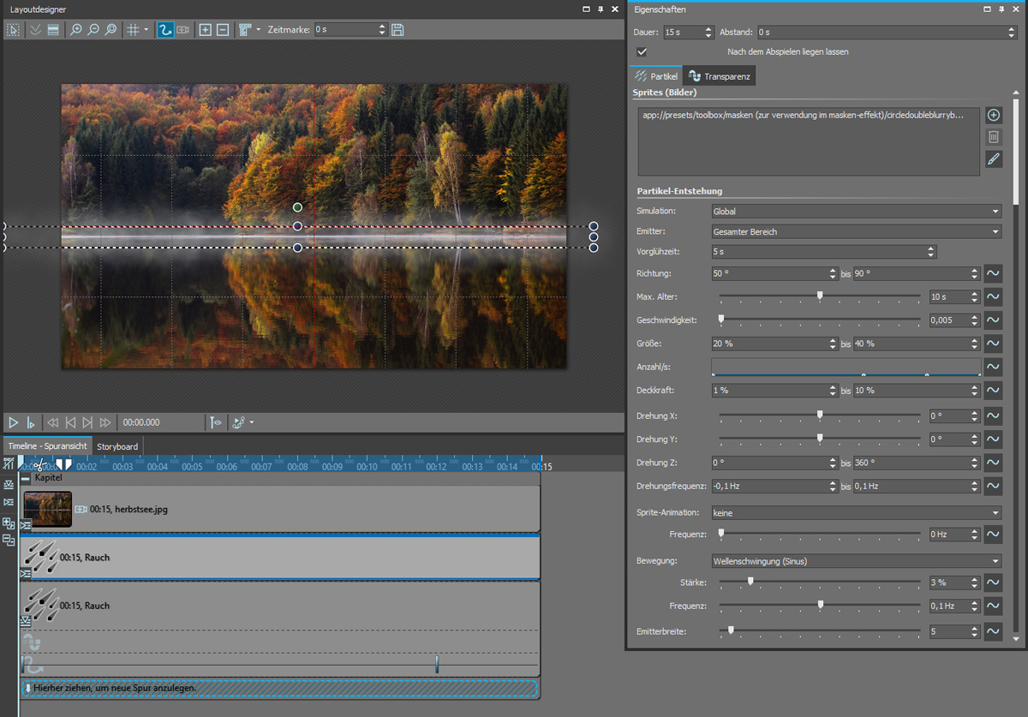
Task: Delete the sprite using the trash icon
Action: pyautogui.click(x=994, y=137)
